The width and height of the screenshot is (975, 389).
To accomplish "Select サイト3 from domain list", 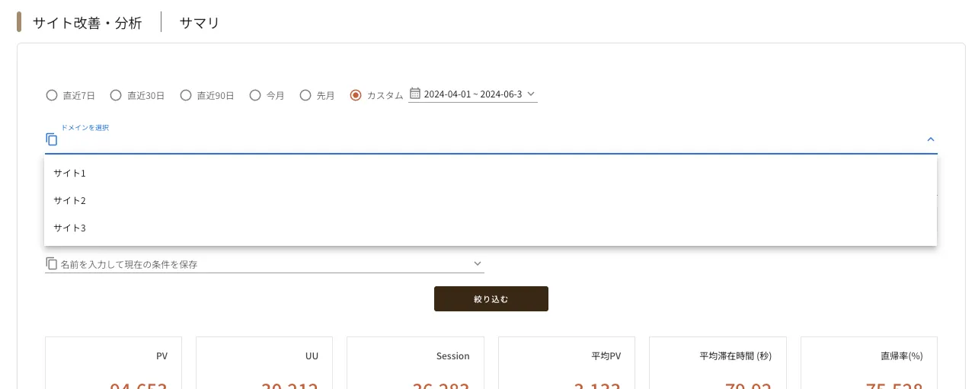I will click(x=491, y=228).
